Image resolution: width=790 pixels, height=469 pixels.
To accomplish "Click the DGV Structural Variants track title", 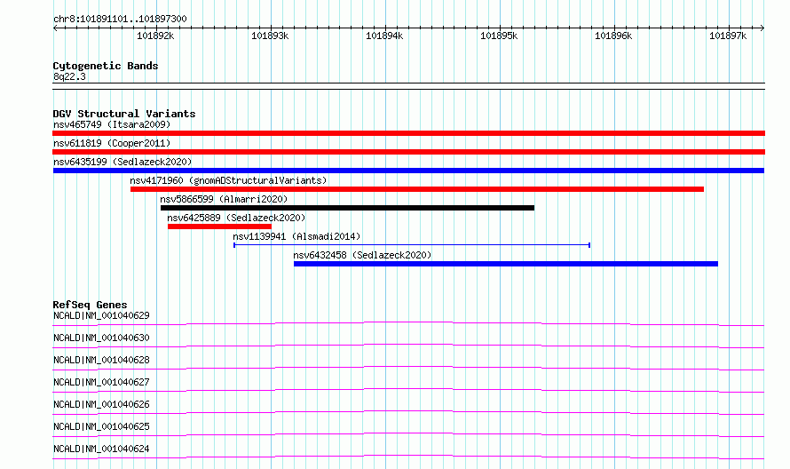I will tap(124, 114).
